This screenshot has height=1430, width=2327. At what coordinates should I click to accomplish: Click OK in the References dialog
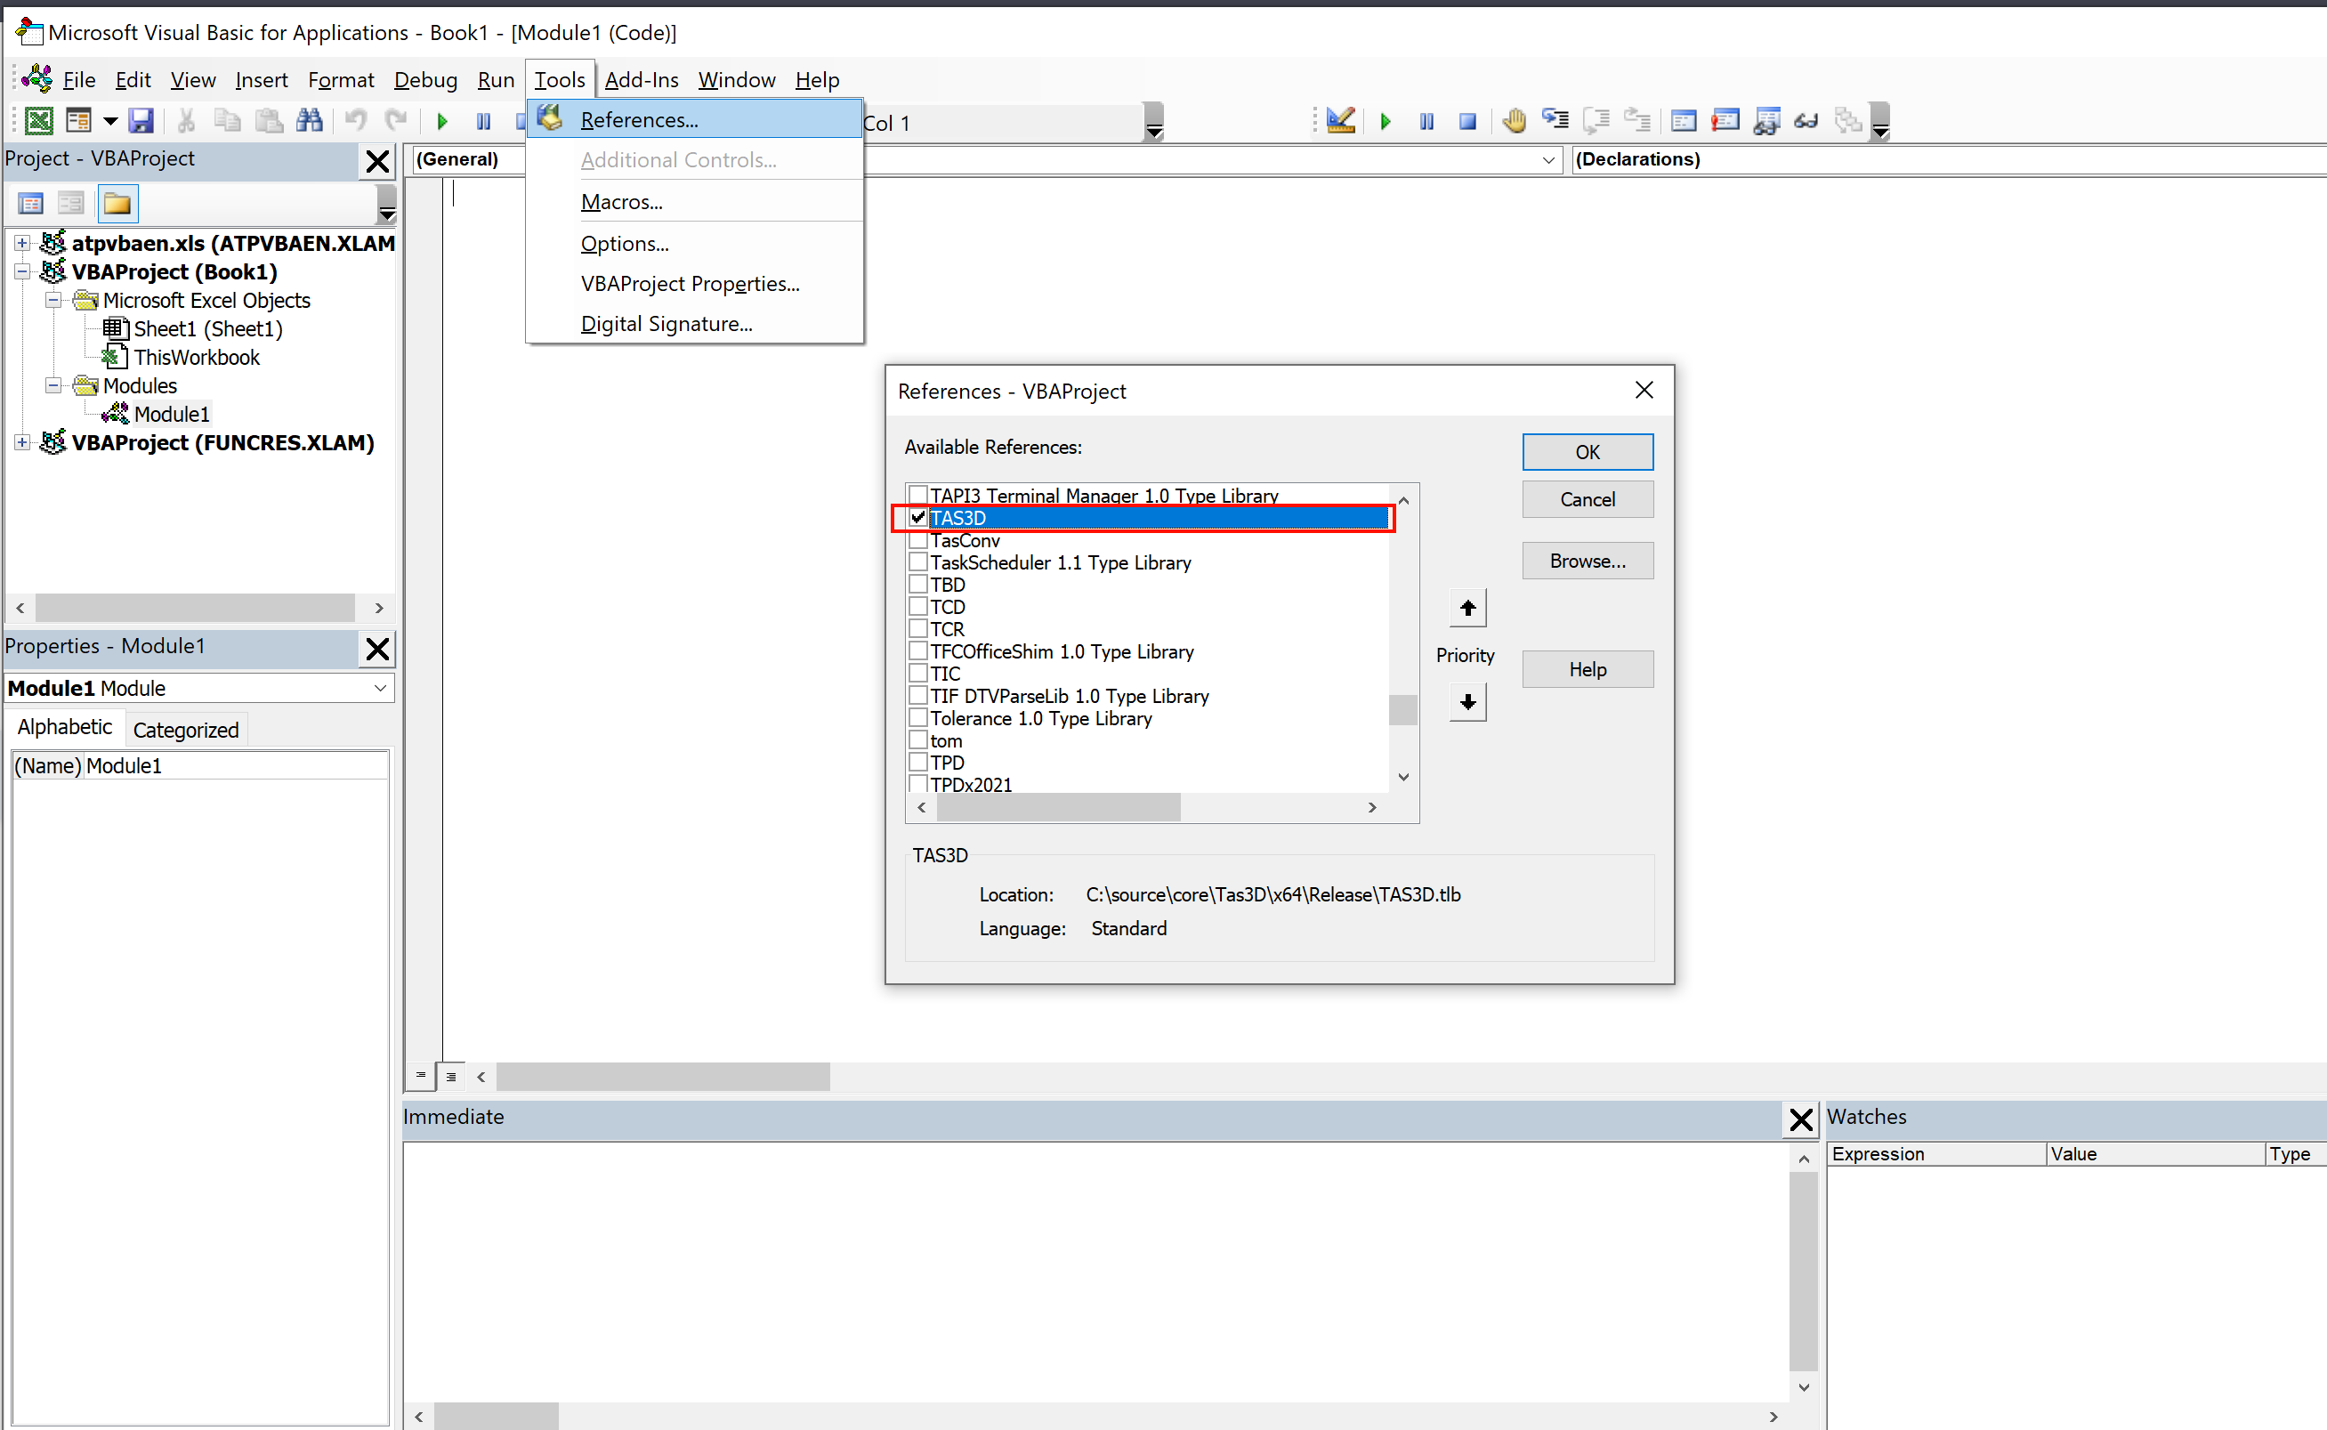pyautogui.click(x=1587, y=452)
